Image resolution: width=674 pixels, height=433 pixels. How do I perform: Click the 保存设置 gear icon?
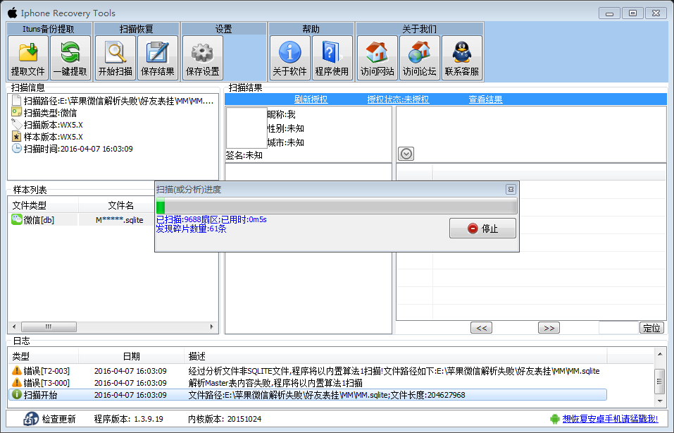point(202,58)
